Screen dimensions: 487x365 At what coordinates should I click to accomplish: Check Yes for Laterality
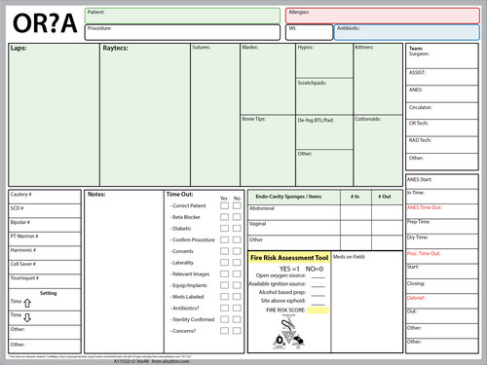pyautogui.click(x=224, y=263)
